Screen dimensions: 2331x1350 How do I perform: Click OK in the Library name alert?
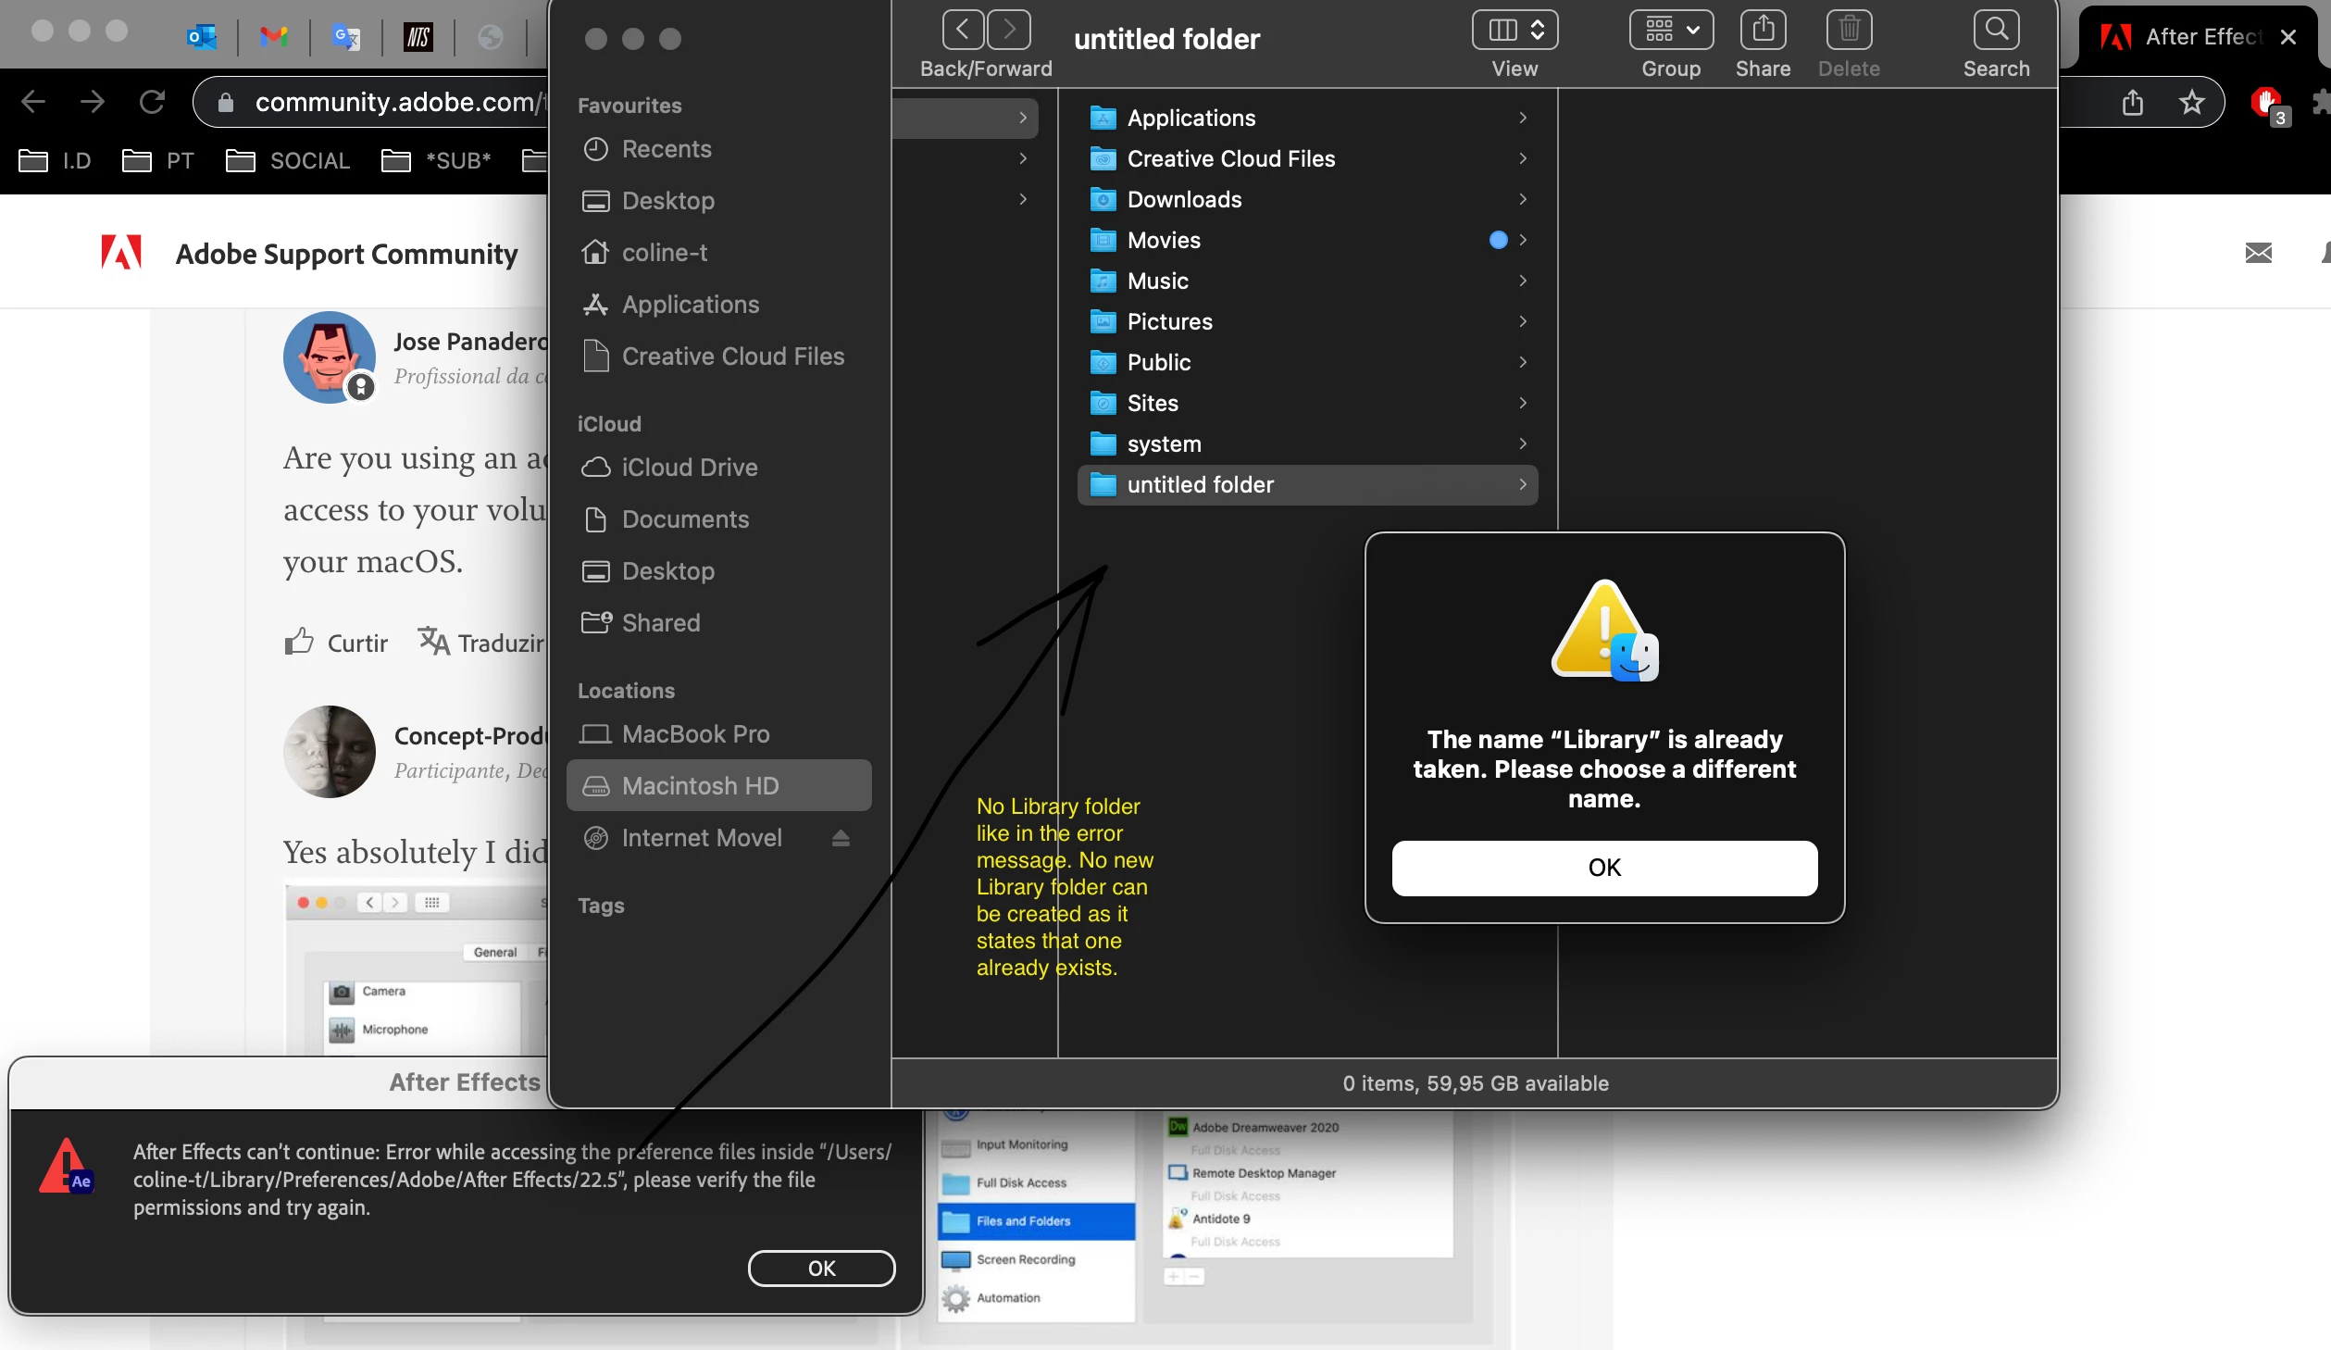tap(1603, 868)
